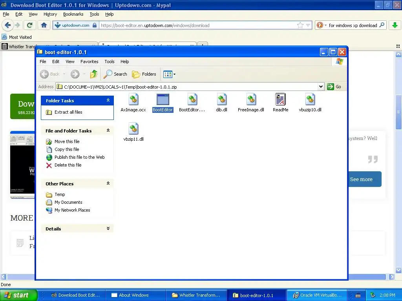Viewport: 402px width, 301px height.
Task: Click the Mypal downloads arrow icon
Action: coord(395,25)
